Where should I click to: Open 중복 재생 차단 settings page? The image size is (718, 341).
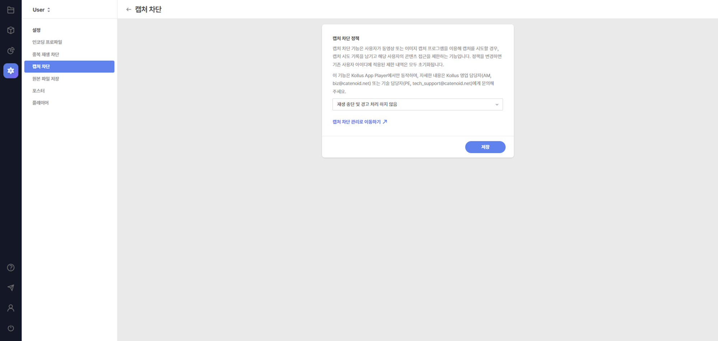(x=46, y=54)
